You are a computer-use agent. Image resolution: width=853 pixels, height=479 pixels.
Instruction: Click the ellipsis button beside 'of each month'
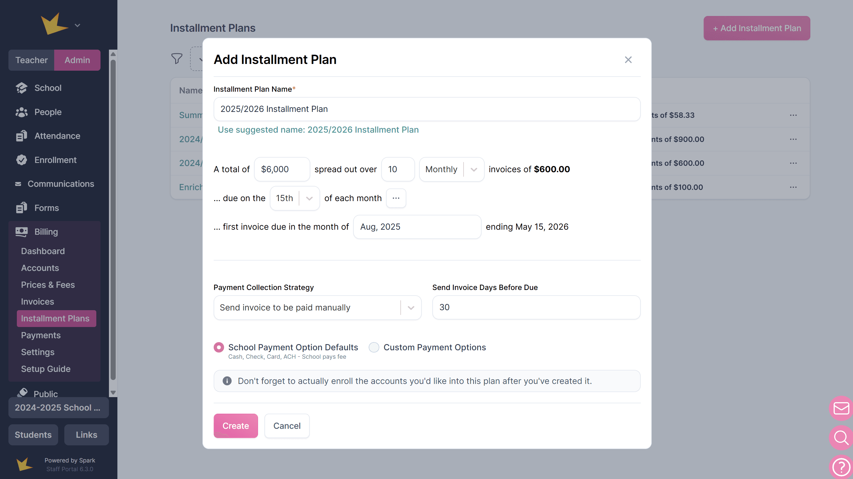(x=396, y=198)
